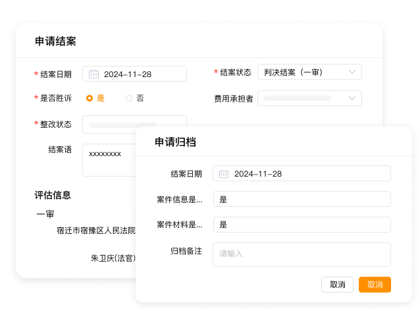Image resolution: width=420 pixels, height=311 pixels.
Task: Select 是 radio for 是否胜诉
Action: [90, 98]
